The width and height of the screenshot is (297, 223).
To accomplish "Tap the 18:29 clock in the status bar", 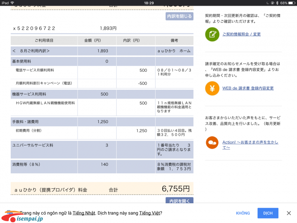I will (x=149, y=3).
